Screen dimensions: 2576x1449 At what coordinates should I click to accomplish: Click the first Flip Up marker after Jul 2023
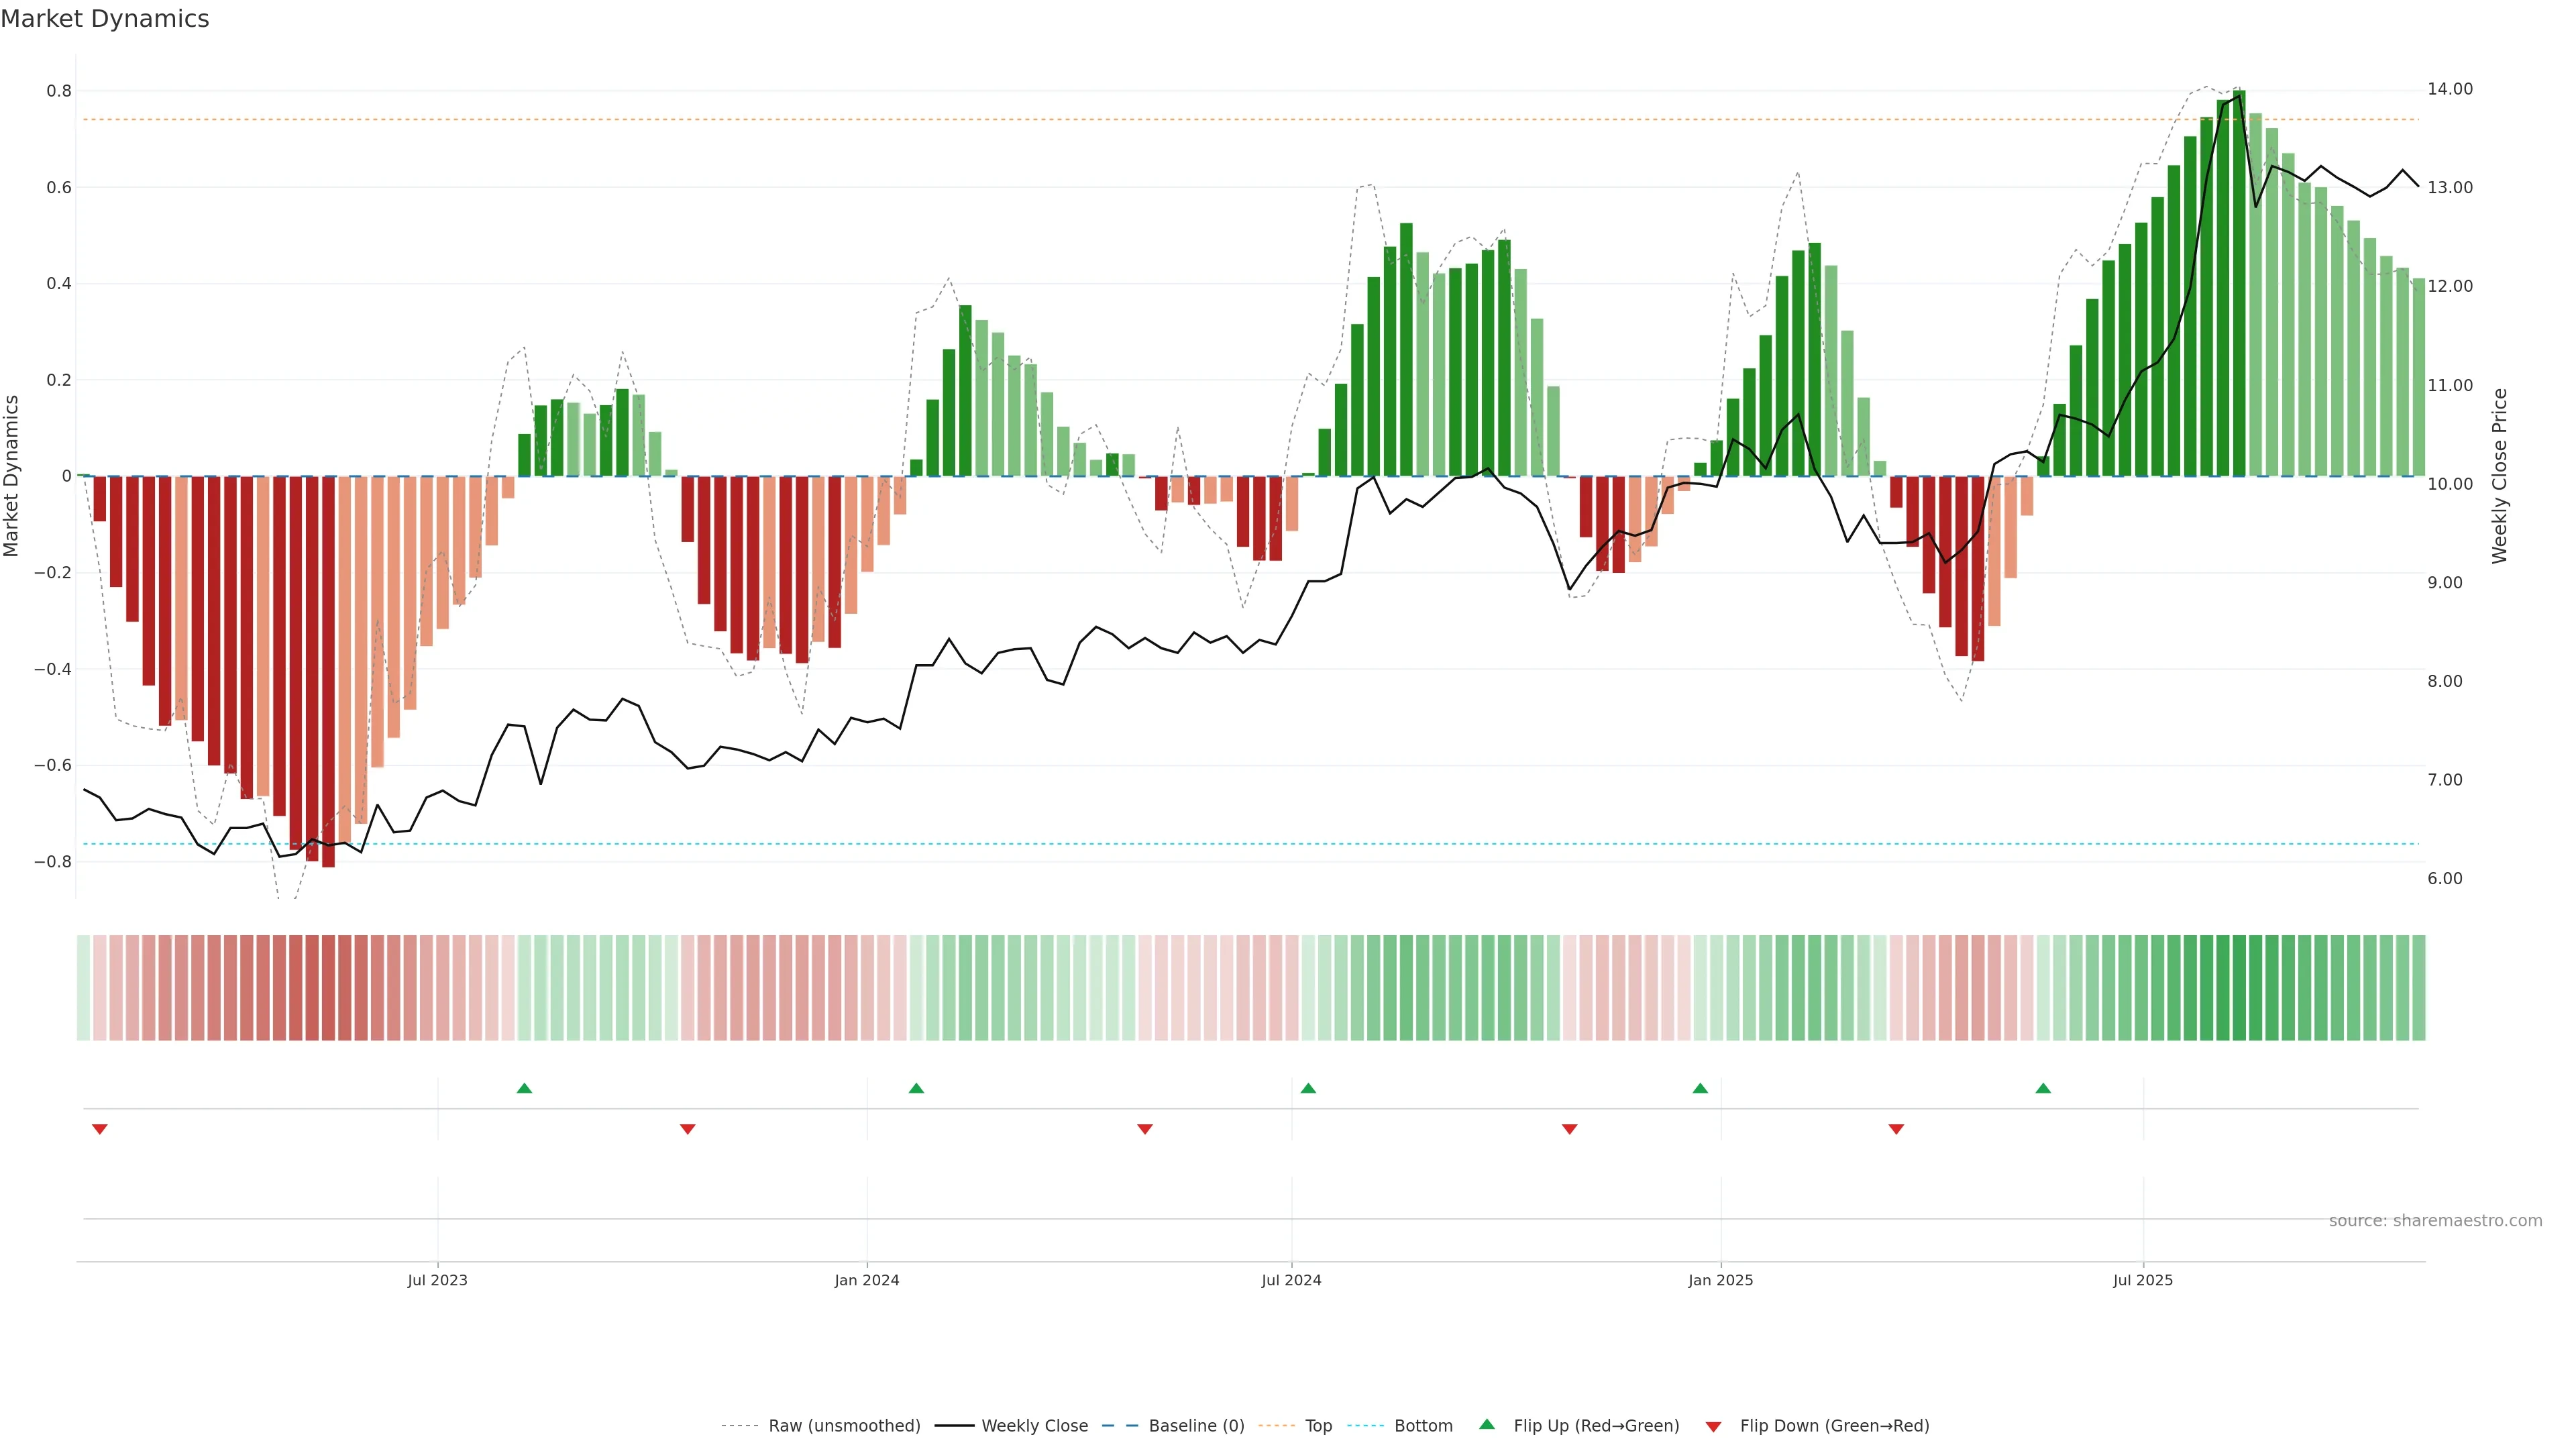point(524,1088)
